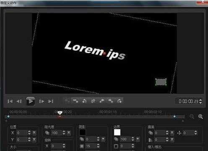The image size is (208, 151).
Task: Jump to the end of the clip
Action: pos(51,101)
